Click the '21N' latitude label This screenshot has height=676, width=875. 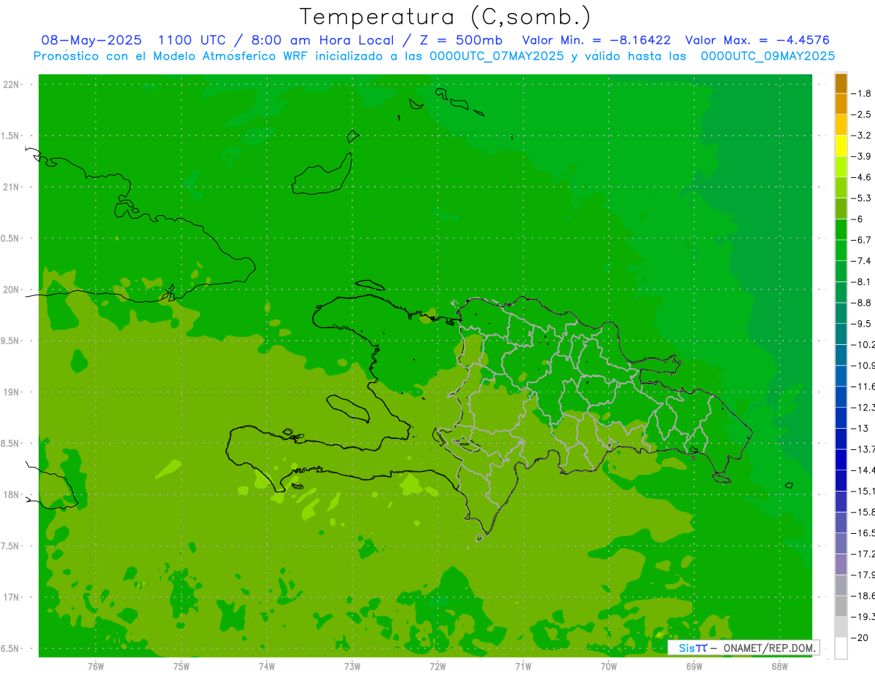11,187
